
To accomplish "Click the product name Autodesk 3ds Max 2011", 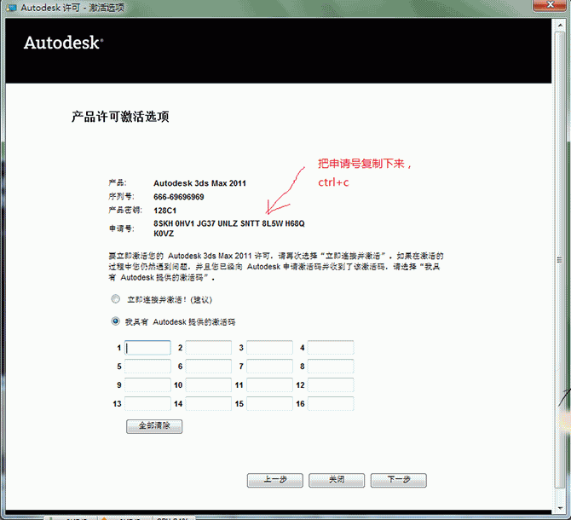I will pos(199,183).
